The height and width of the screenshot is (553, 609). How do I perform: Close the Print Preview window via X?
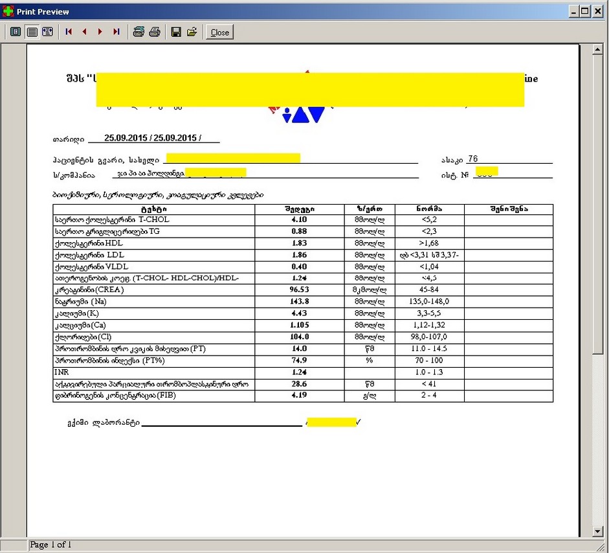click(598, 12)
